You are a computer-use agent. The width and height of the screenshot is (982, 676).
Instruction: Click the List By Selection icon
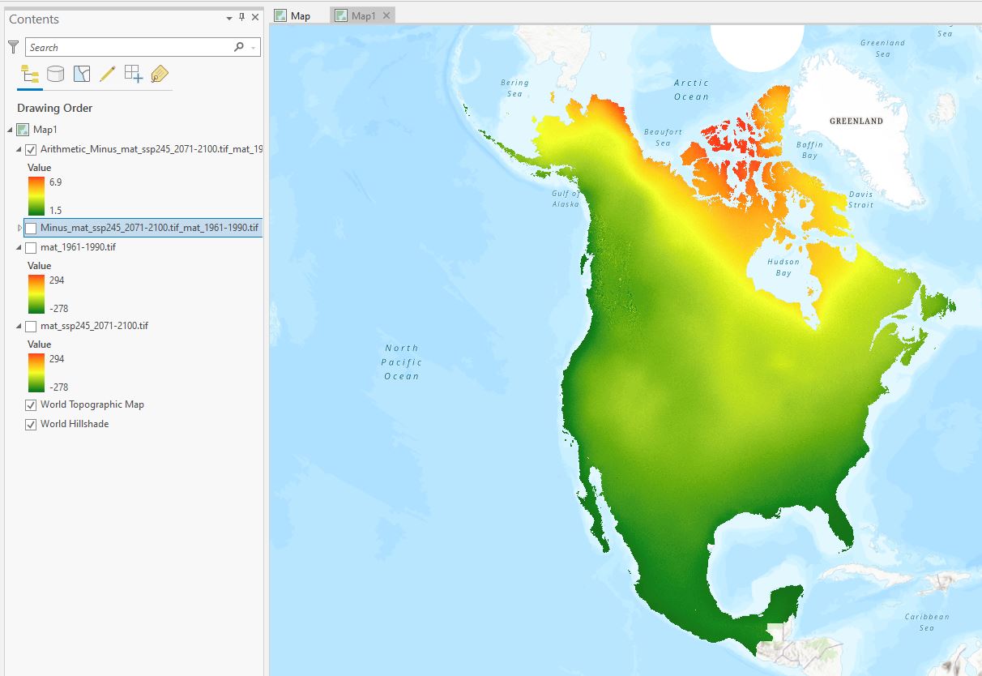click(81, 75)
